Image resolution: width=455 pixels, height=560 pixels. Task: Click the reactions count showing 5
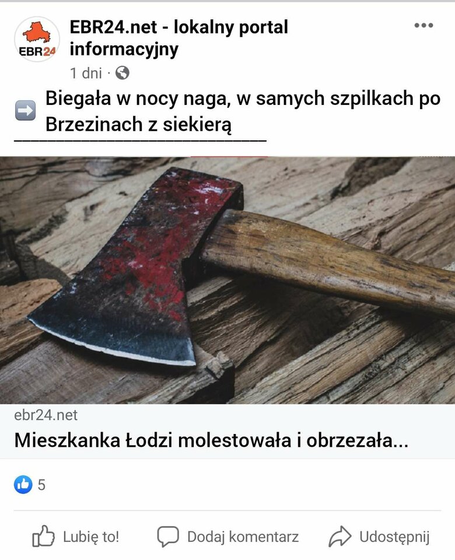41,485
